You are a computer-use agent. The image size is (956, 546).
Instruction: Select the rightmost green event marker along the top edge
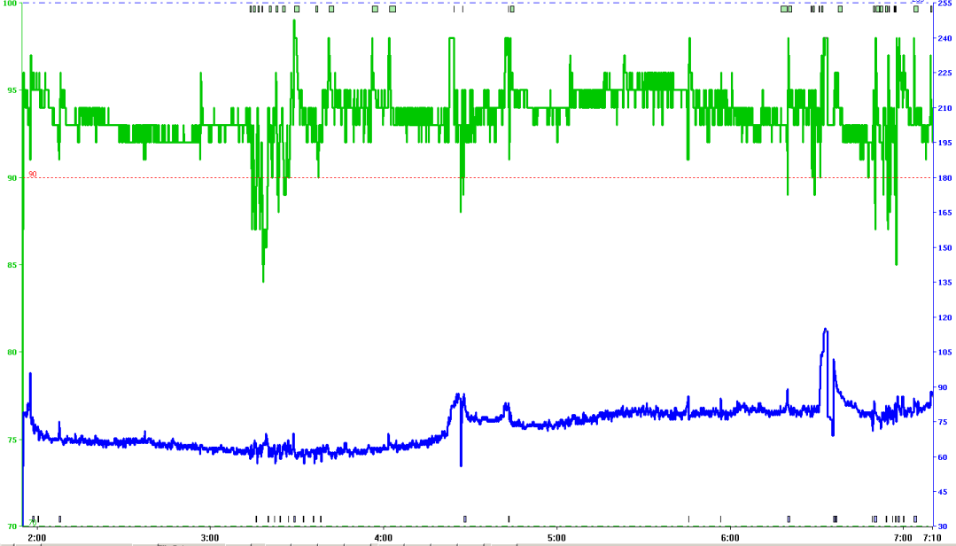916,9
